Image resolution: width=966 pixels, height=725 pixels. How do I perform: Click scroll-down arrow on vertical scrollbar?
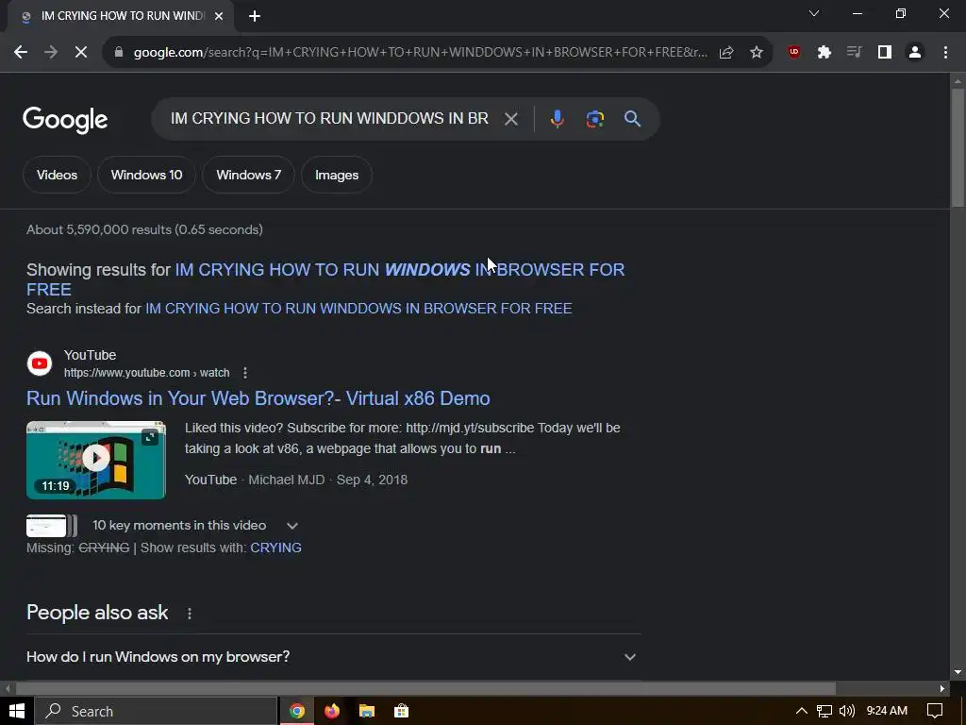click(958, 672)
